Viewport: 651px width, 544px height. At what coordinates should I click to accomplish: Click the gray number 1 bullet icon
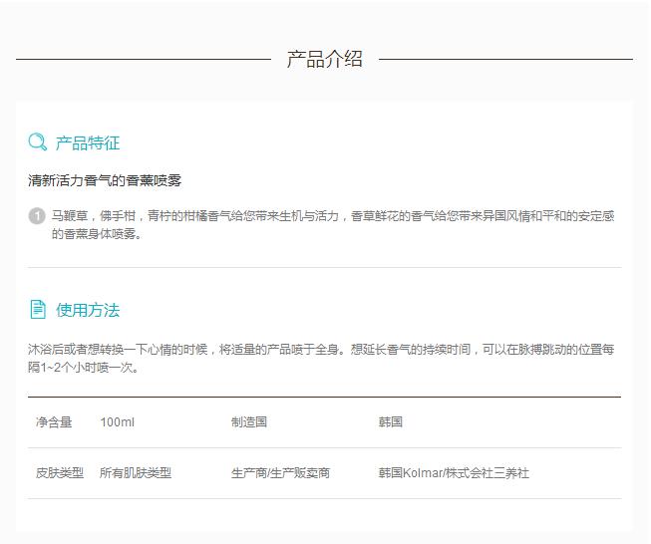pos(37,216)
